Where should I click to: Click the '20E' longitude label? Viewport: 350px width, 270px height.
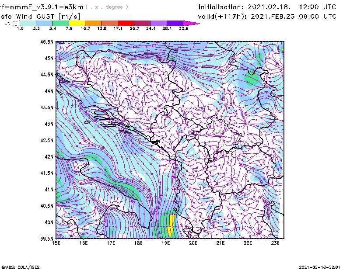pos(193,243)
